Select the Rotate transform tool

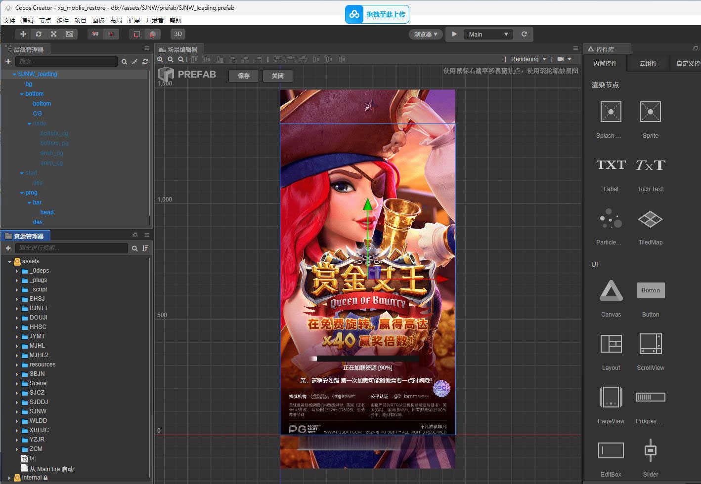click(39, 34)
